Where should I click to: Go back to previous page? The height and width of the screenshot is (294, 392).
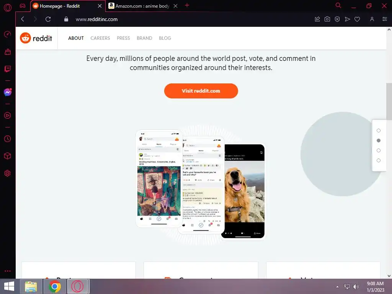coord(23,19)
